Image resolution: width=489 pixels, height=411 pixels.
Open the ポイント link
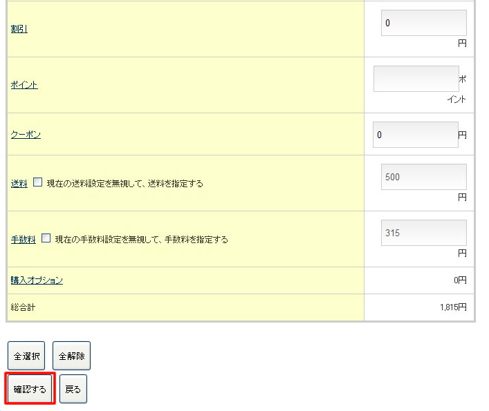pyautogui.click(x=24, y=85)
